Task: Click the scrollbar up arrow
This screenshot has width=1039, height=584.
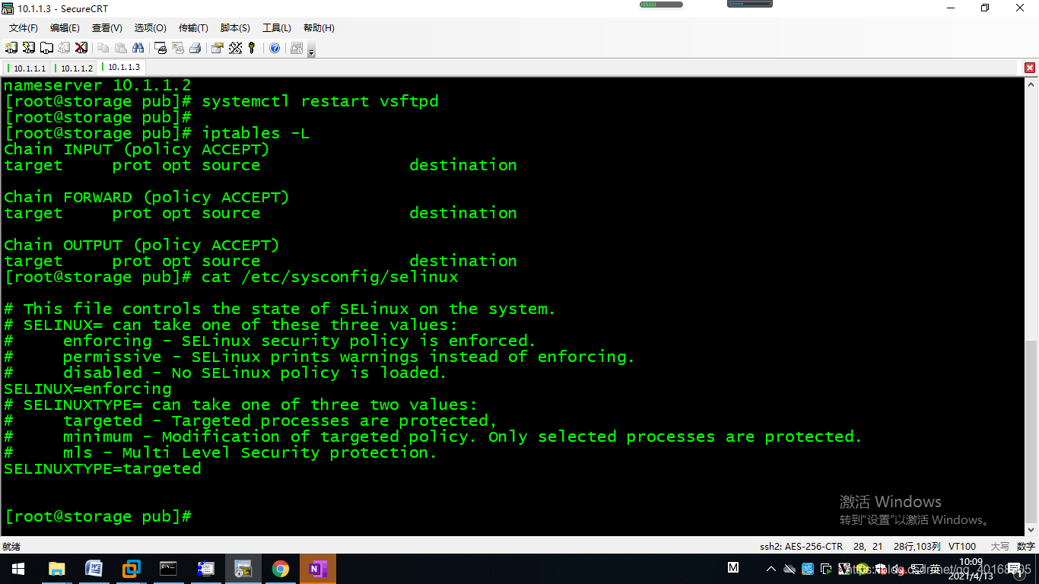Action: tap(1031, 84)
